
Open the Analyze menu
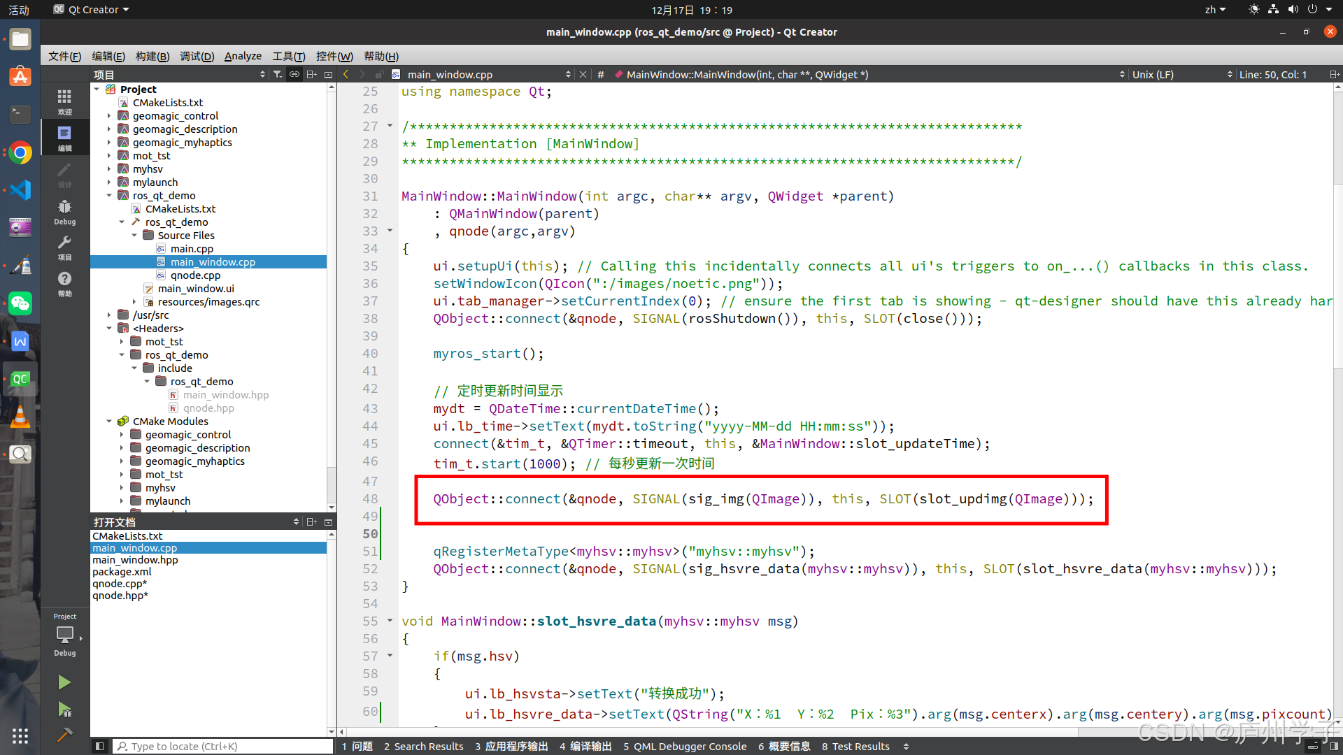[242, 56]
